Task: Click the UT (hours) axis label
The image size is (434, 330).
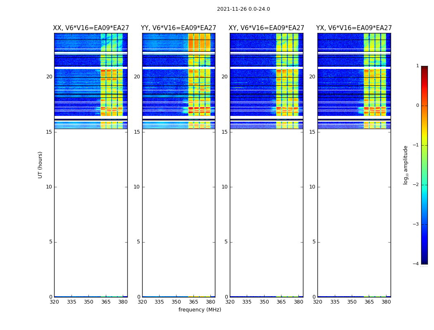Action: click(x=40, y=165)
